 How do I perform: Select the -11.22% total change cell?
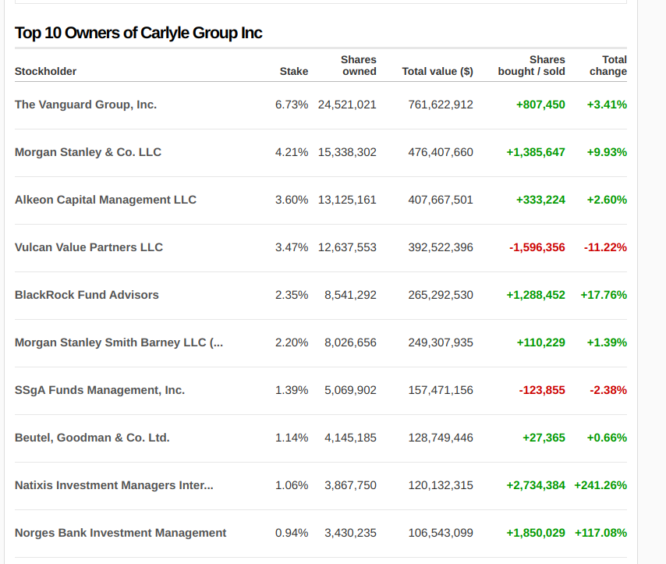point(605,247)
